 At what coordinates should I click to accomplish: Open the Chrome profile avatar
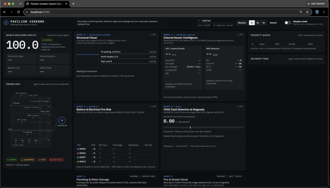tap(317, 12)
